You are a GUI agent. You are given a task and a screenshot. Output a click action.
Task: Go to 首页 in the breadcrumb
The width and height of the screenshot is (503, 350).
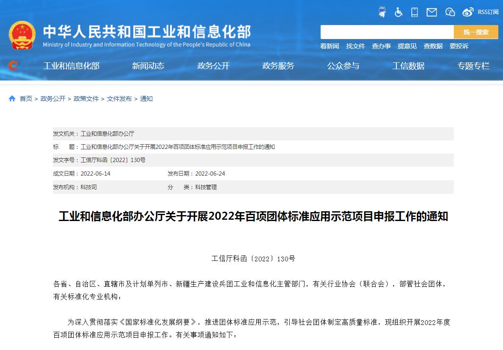[26, 99]
